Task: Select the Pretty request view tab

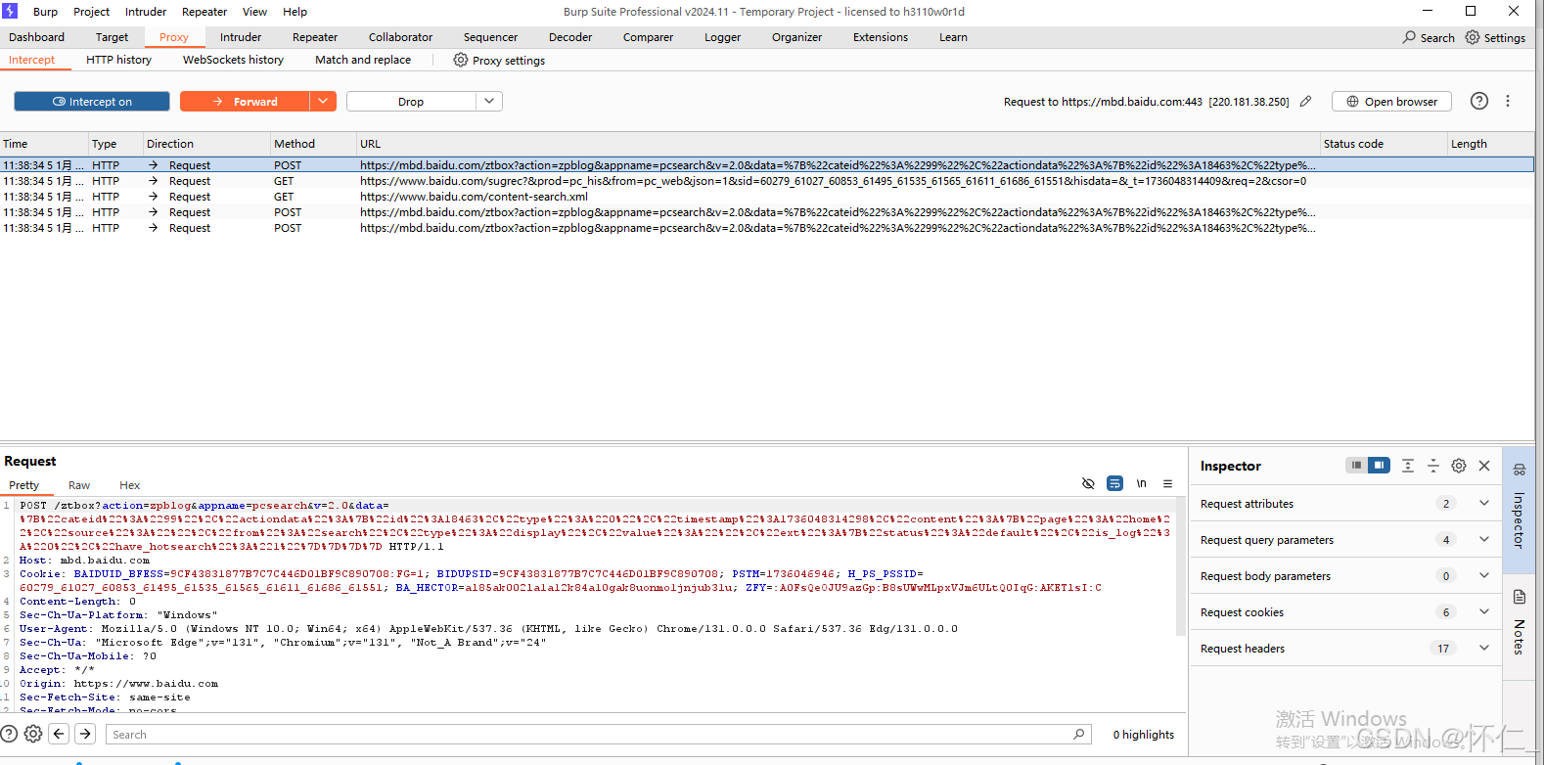Action: (23, 485)
